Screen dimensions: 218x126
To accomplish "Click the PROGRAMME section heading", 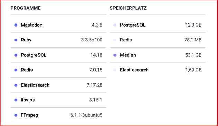I will 26,8.
